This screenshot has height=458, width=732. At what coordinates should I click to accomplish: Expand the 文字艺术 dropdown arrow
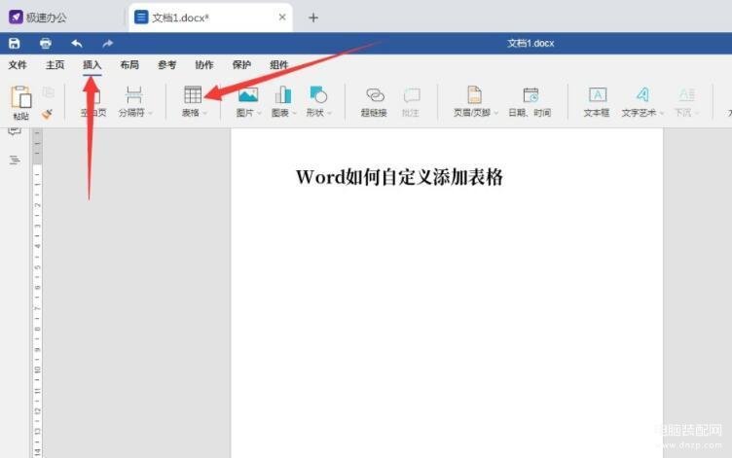[662, 114]
